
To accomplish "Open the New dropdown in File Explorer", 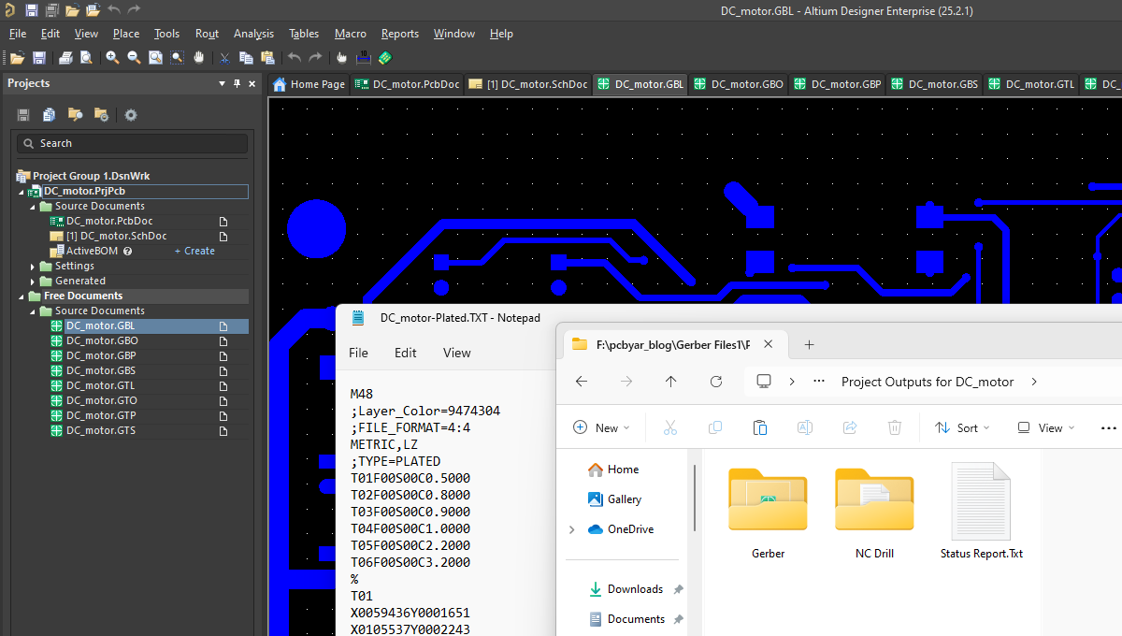I will (601, 427).
